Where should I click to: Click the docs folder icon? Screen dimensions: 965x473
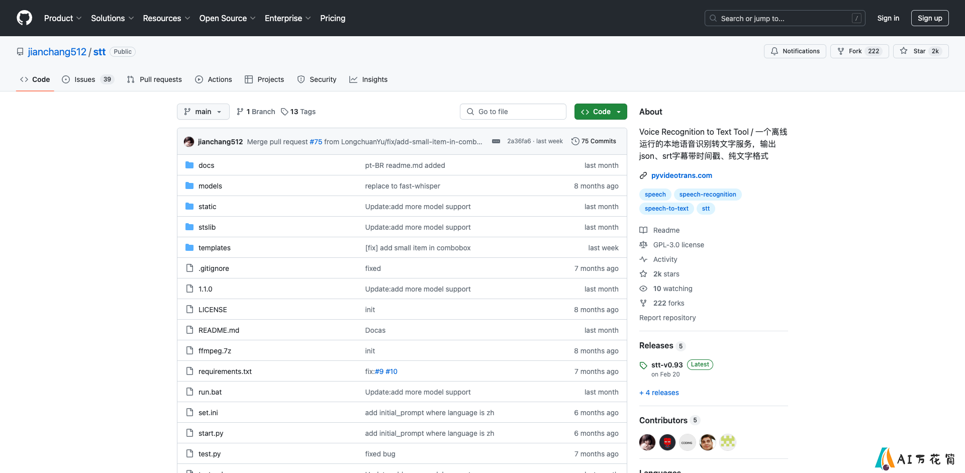click(189, 165)
